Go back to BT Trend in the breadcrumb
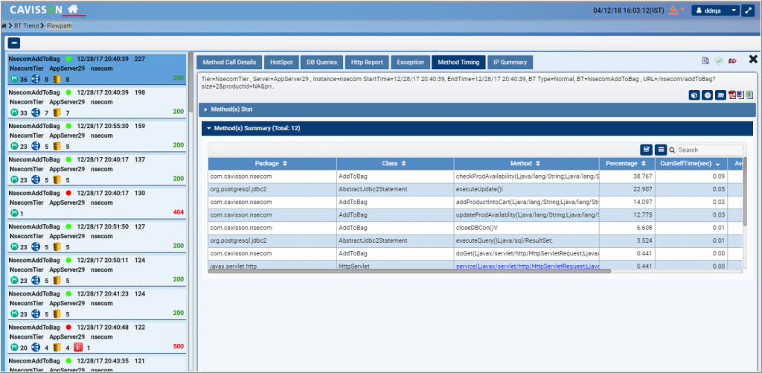Screen dimensions: 762x373 tap(27, 25)
